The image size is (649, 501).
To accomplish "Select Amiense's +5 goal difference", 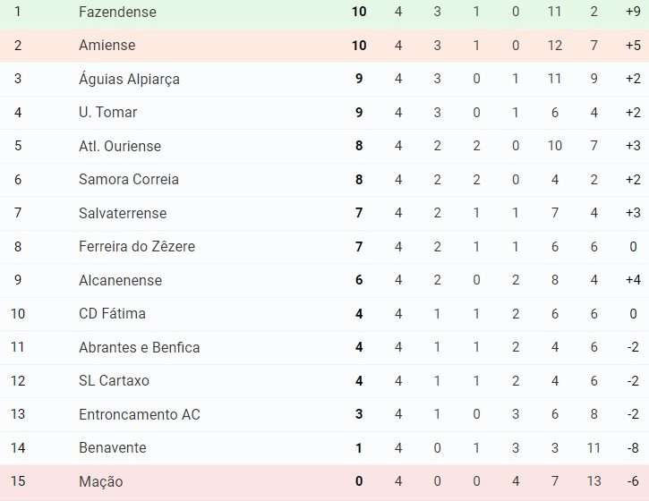I will [633, 45].
